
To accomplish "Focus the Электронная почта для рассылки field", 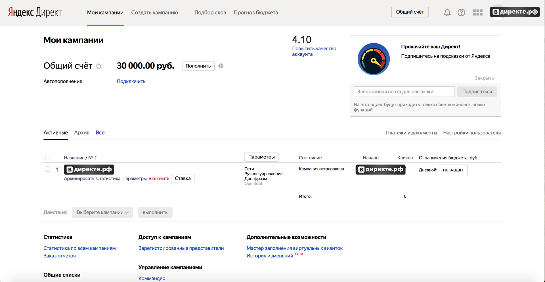I will tap(404, 92).
